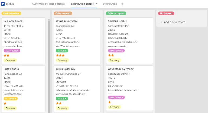Select the Distribution phases tab
This screenshot has height=113, width=208.
pyautogui.click(x=82, y=4)
